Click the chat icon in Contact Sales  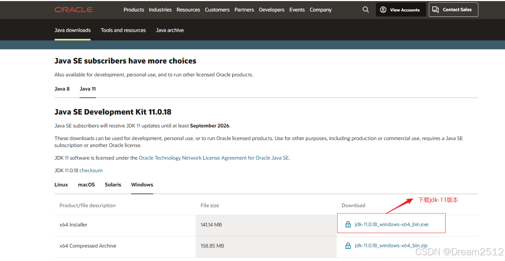(x=435, y=10)
